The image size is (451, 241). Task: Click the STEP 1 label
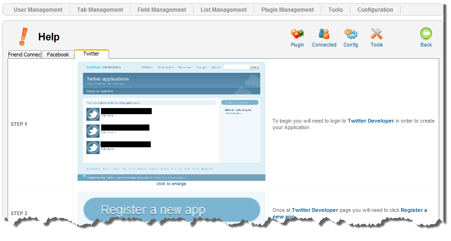coord(19,124)
